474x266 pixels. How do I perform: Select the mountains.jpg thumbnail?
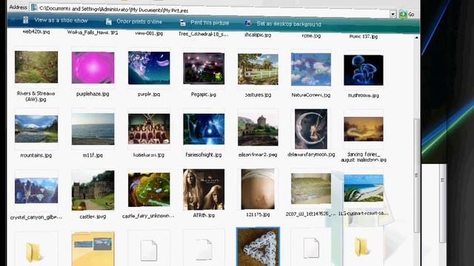click(x=36, y=129)
